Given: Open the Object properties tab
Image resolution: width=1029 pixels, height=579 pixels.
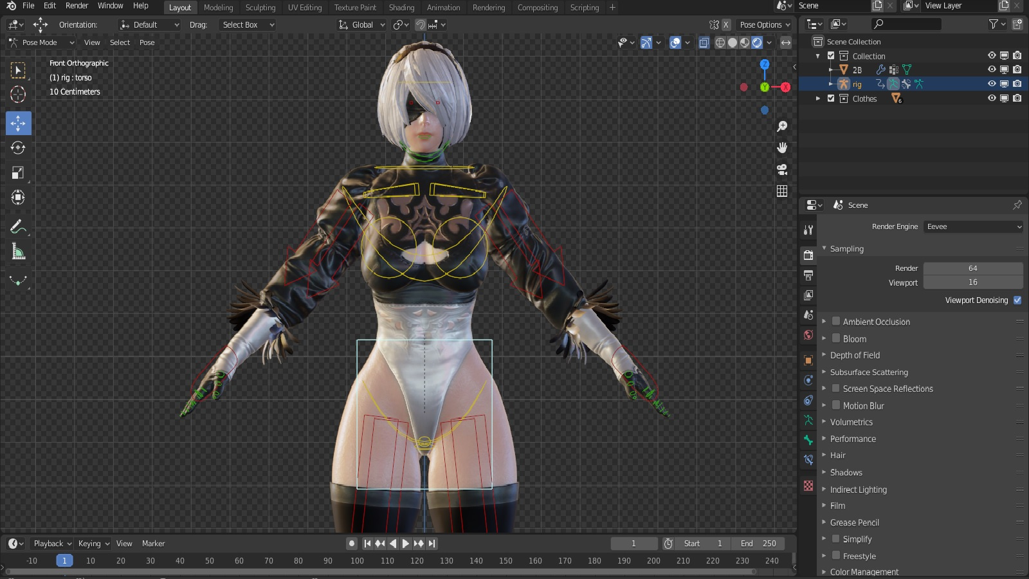Looking at the screenshot, I should coord(808,360).
